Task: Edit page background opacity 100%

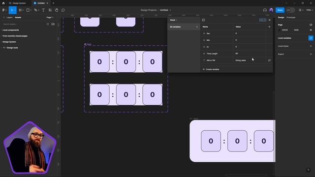Action: click(296, 30)
